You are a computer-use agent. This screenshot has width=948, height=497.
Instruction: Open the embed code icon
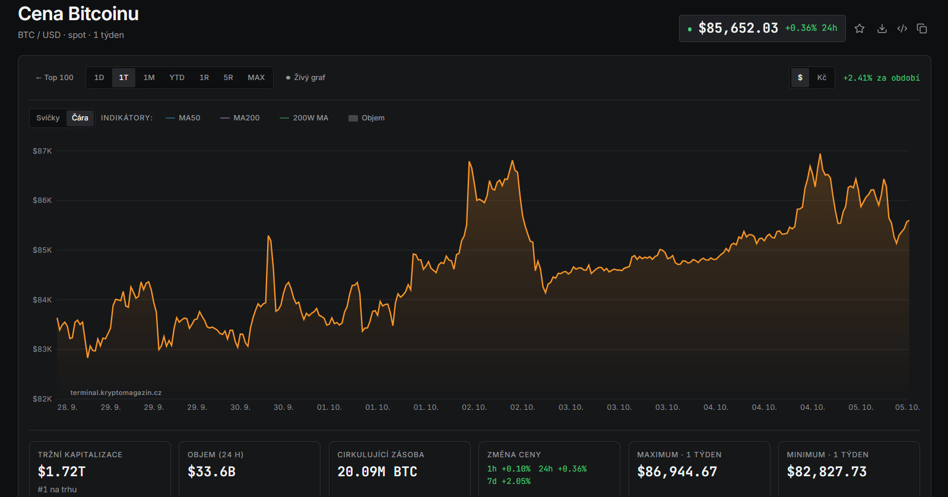[902, 28]
